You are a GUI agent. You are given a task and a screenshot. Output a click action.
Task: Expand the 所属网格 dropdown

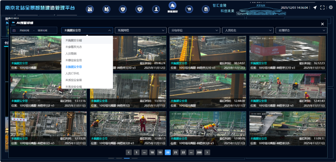click(141, 30)
